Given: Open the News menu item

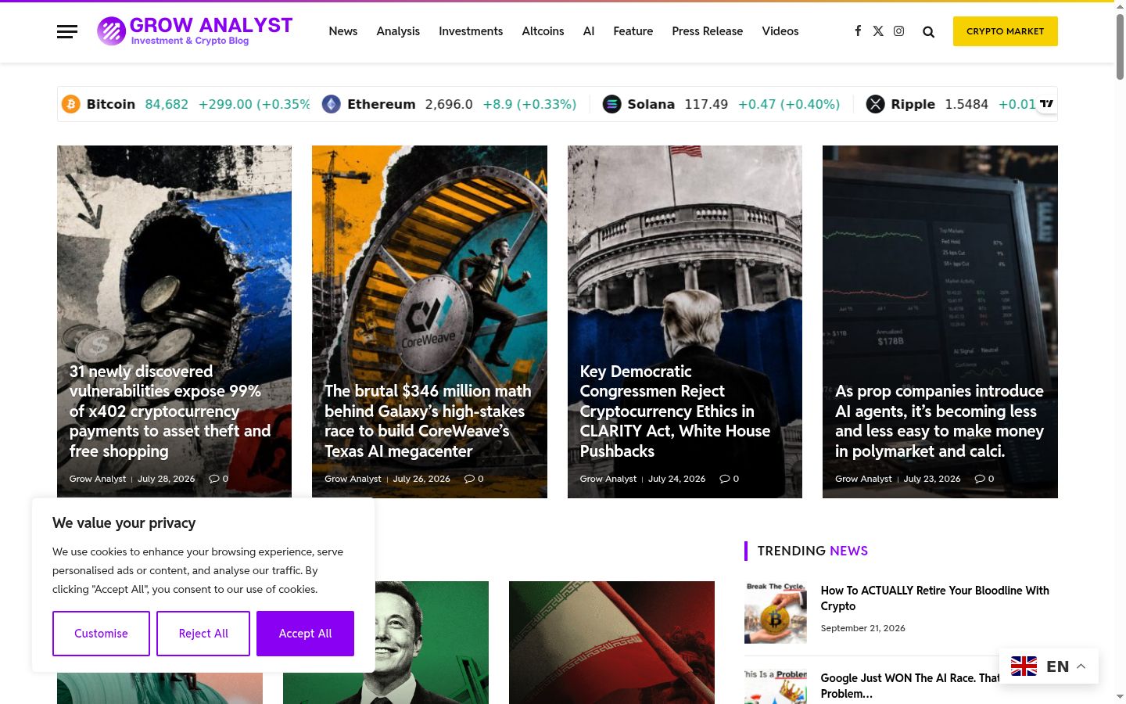Looking at the screenshot, I should click(343, 31).
